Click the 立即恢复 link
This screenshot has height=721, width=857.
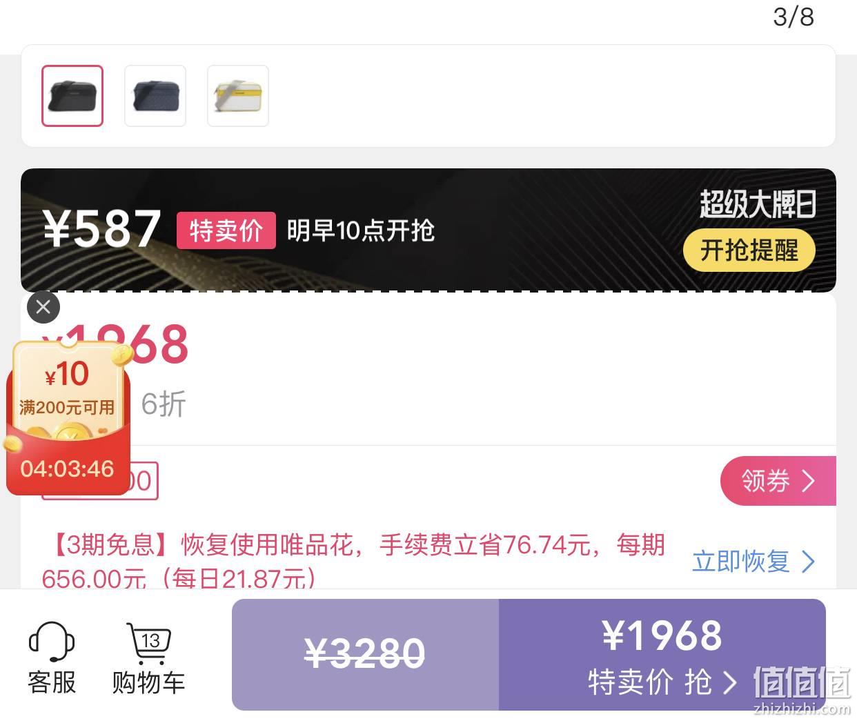pyautogui.click(x=740, y=561)
